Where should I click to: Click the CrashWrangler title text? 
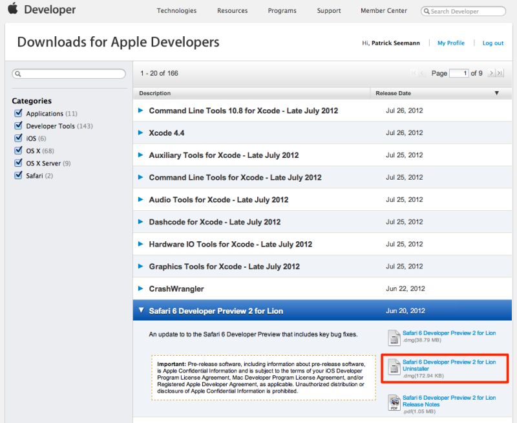(x=176, y=288)
